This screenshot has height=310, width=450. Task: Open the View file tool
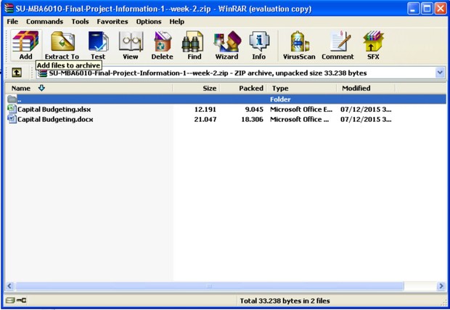point(131,45)
